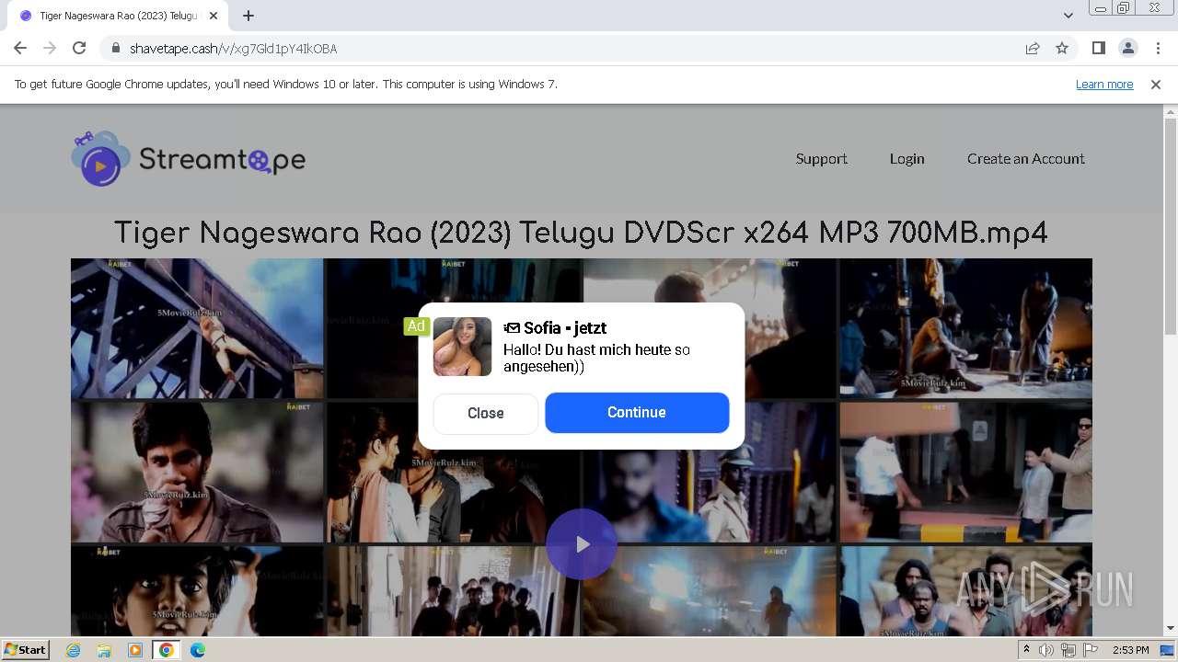The height and width of the screenshot is (662, 1178).
Task: Click the Streamtape logo
Action: [x=189, y=159]
